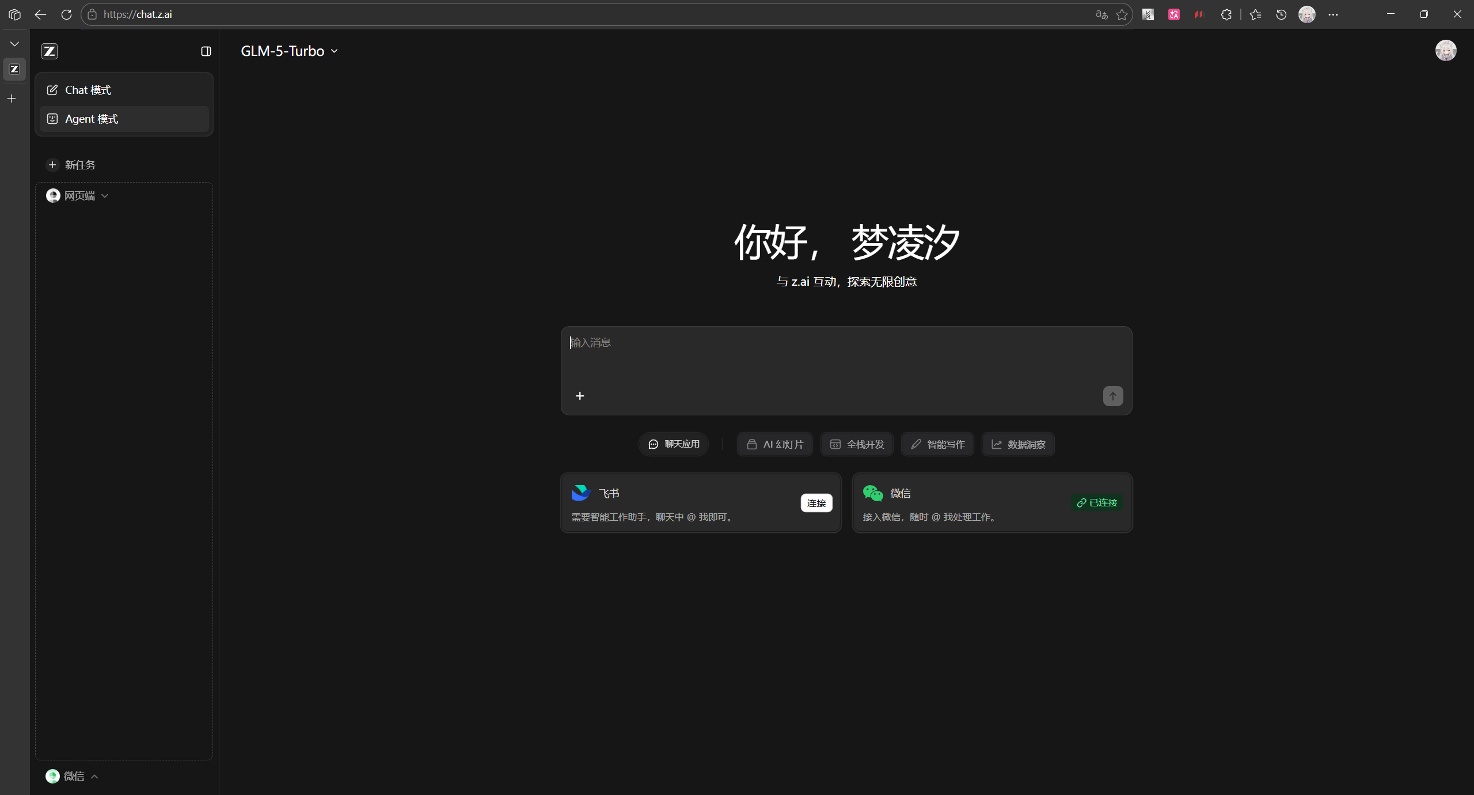The height and width of the screenshot is (795, 1474).
Task: Click the 微信 logo icon on the card
Action: pyautogui.click(x=873, y=493)
